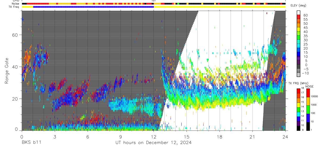Image resolution: width=321 pixels, height=148 pixels.
Task: Click the ELEV color bar label 45
Action: point(305,28)
